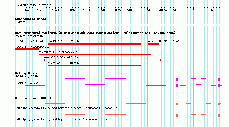The height and width of the screenshot is (127, 229).
Task: Click the 51853k ruler tick label
Action: pos(132,10)
